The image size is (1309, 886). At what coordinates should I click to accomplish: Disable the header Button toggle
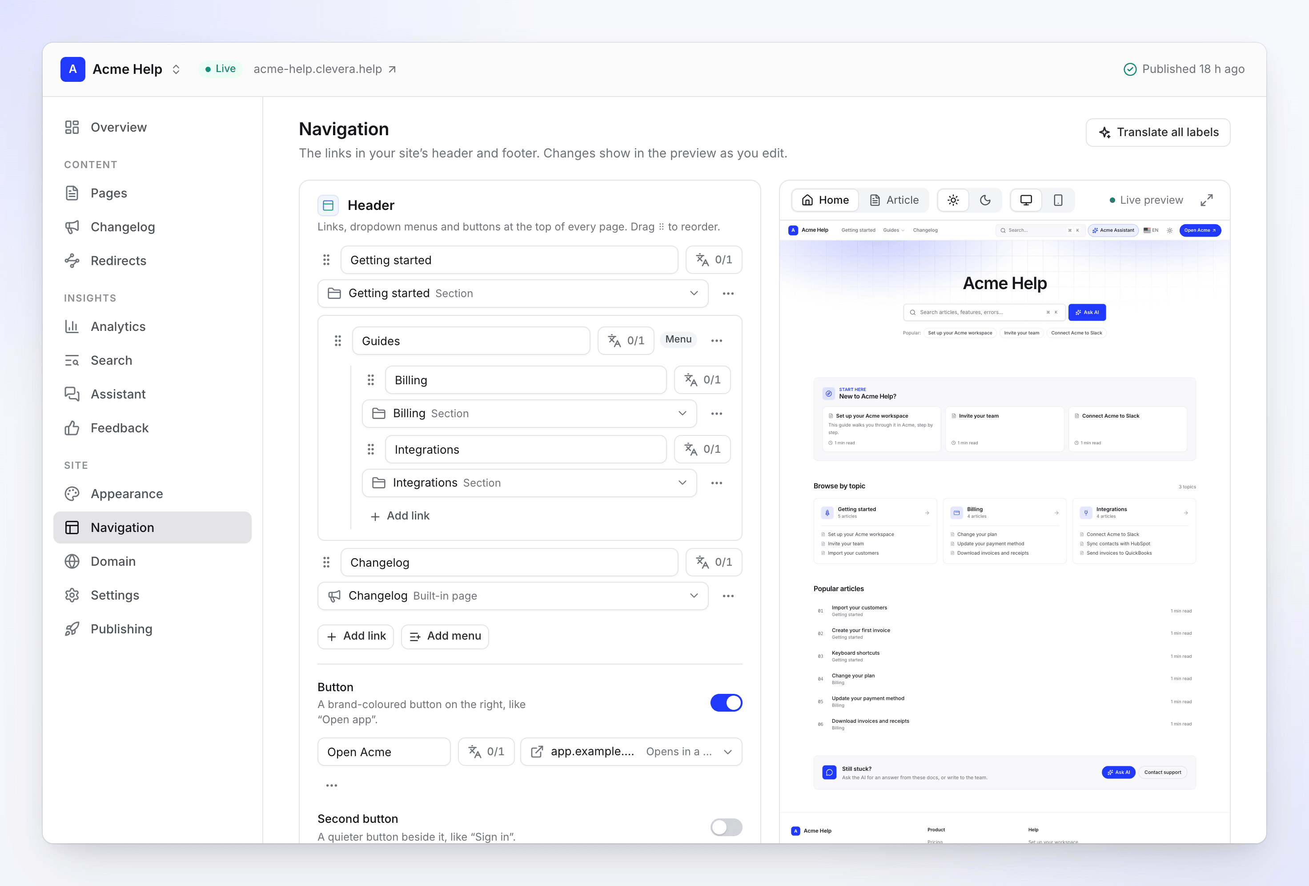point(726,703)
